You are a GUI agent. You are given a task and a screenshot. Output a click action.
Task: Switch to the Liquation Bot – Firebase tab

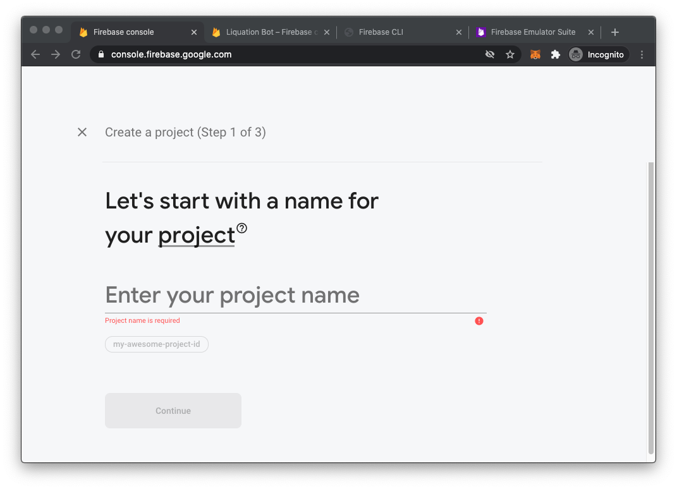tap(271, 32)
